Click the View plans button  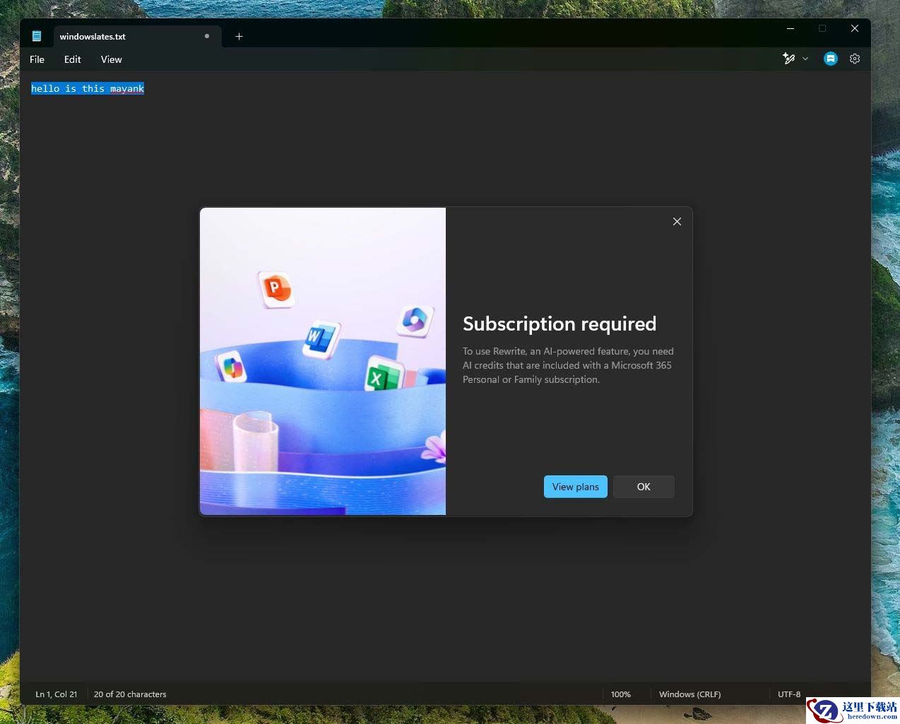tap(576, 487)
